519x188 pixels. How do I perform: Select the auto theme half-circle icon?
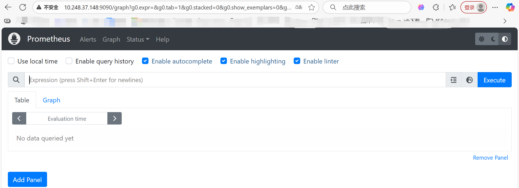click(x=505, y=39)
